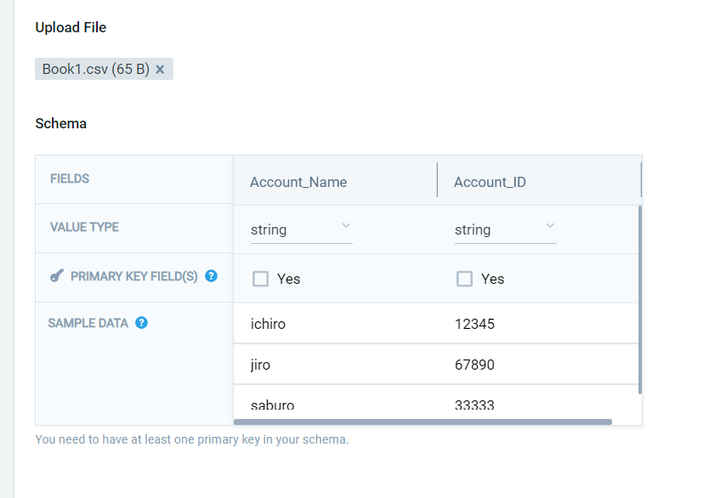709x498 pixels.
Task: Click the PRIMARY KEY FIELD(S) label
Action: click(x=133, y=276)
